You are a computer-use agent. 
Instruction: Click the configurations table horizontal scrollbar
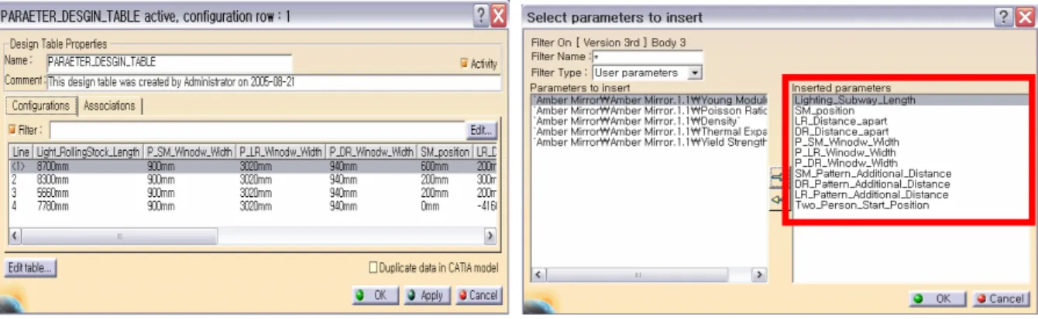[253, 236]
